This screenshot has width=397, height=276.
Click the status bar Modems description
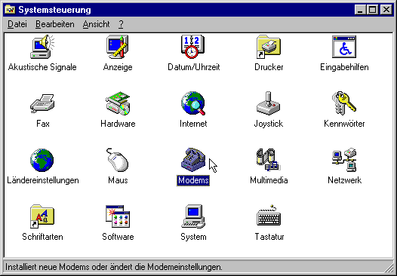pyautogui.click(x=114, y=267)
